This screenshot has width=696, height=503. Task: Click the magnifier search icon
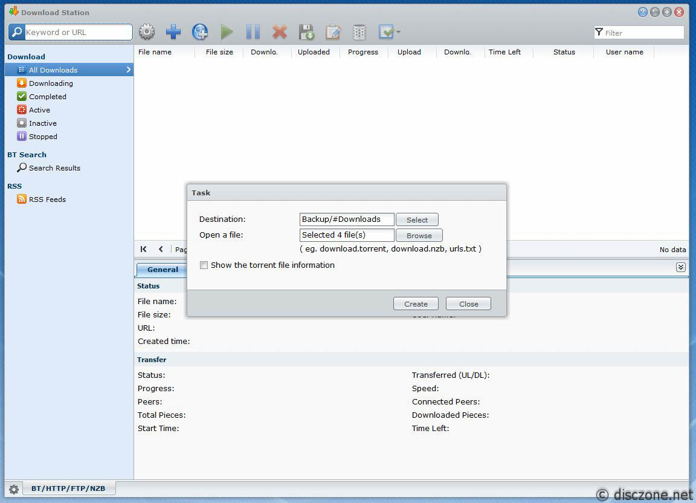coord(17,32)
